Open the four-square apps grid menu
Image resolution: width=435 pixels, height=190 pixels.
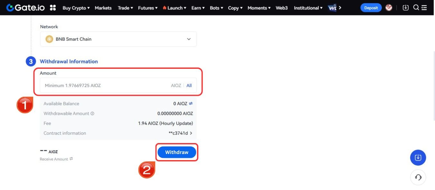coord(53,8)
